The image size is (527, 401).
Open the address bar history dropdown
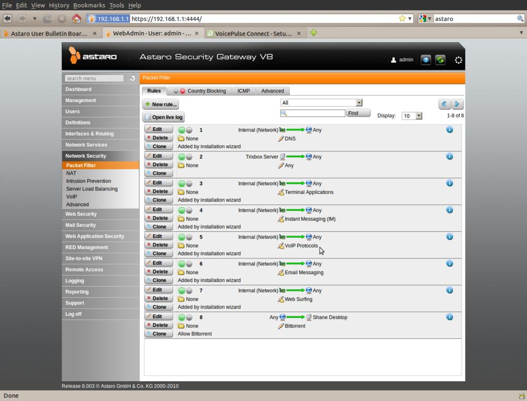coord(410,18)
